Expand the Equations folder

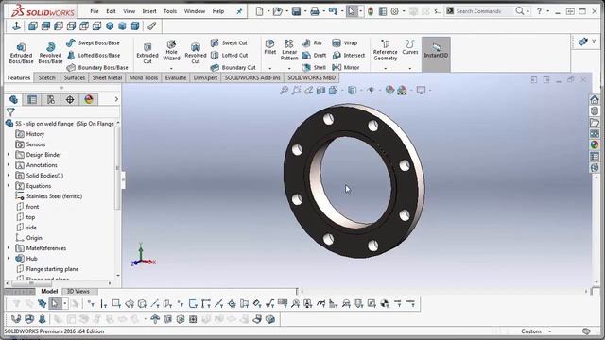pos(9,186)
